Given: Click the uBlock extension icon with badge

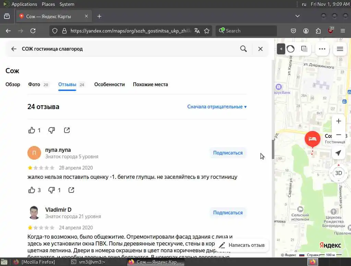Looking at the screenshot, I should click(330, 30).
